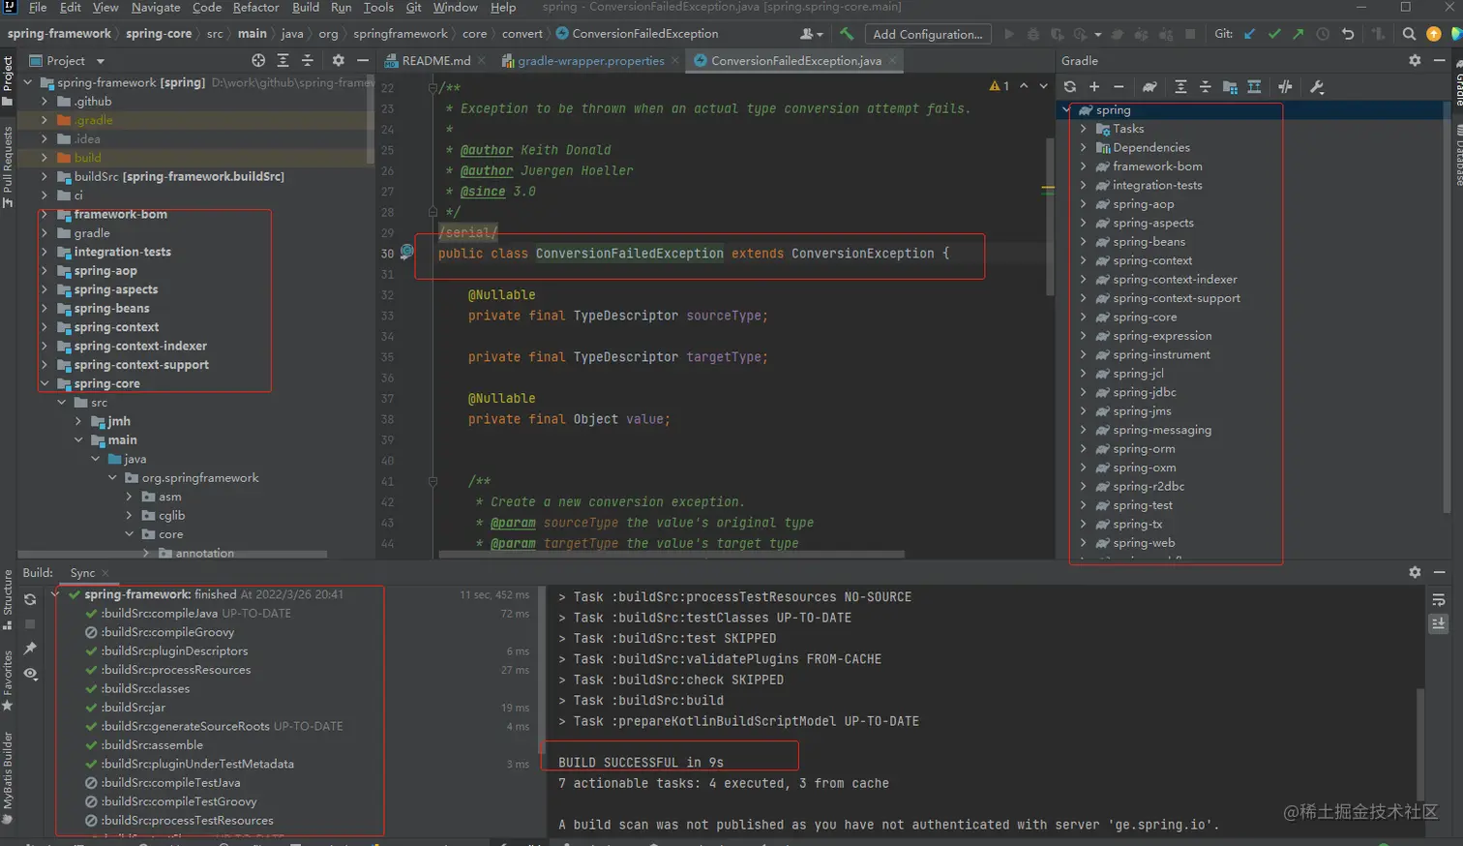The height and width of the screenshot is (846, 1463).
Task: Click the build output vertical scrollbar
Action: [1419, 745]
